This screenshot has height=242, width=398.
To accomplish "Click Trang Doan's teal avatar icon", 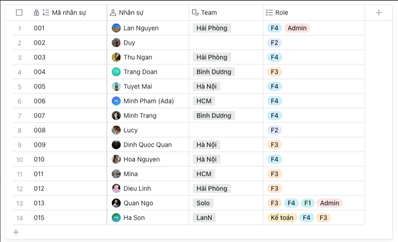I will coord(116,72).
